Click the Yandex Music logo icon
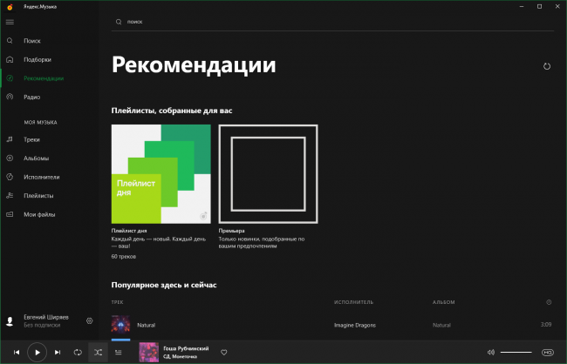567x364 pixels. coord(10,7)
